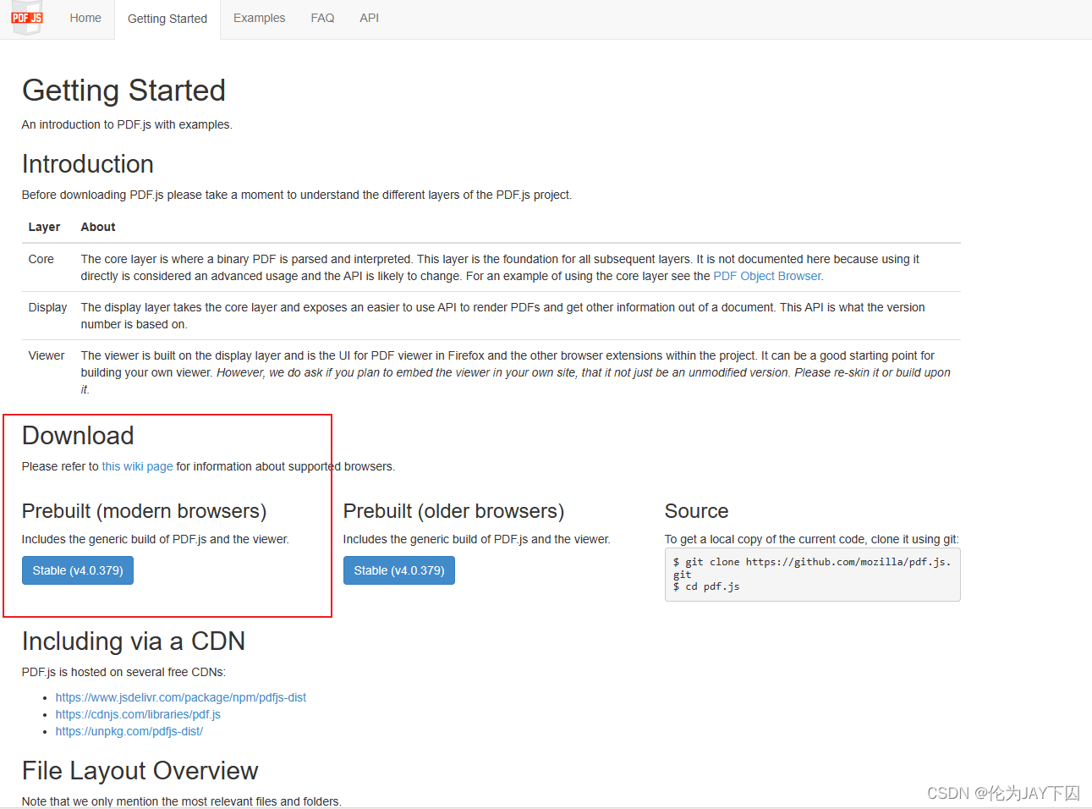Open the jsdelivr pdfjs-dist CDN link

click(x=181, y=697)
